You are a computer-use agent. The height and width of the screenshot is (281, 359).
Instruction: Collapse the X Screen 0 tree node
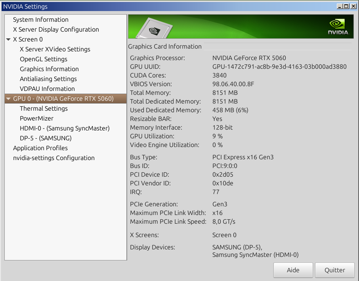[x=9, y=40]
